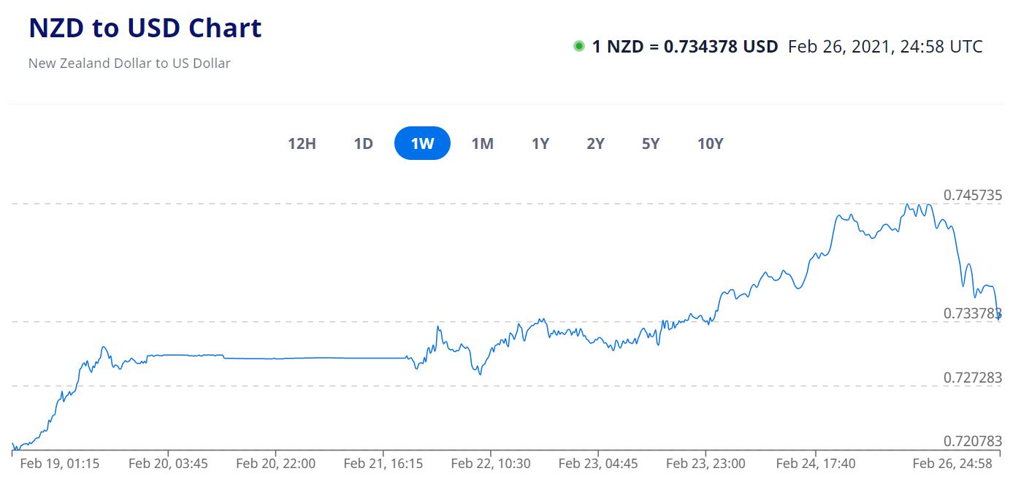The height and width of the screenshot is (479, 1010).
Task: Click the 0.727283 price axis label
Action: point(972,378)
